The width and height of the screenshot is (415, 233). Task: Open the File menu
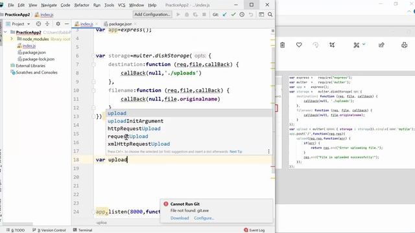coord(11,5)
